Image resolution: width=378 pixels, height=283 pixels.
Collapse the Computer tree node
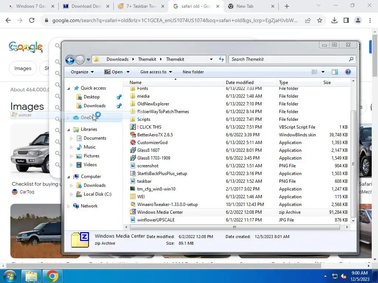click(69, 177)
